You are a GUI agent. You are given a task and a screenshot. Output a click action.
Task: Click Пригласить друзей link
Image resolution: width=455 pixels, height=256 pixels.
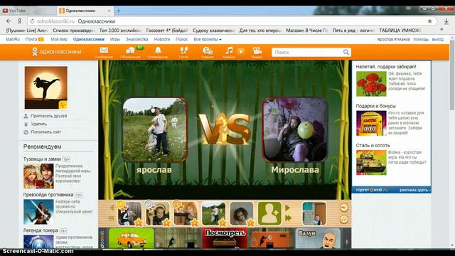(49, 116)
